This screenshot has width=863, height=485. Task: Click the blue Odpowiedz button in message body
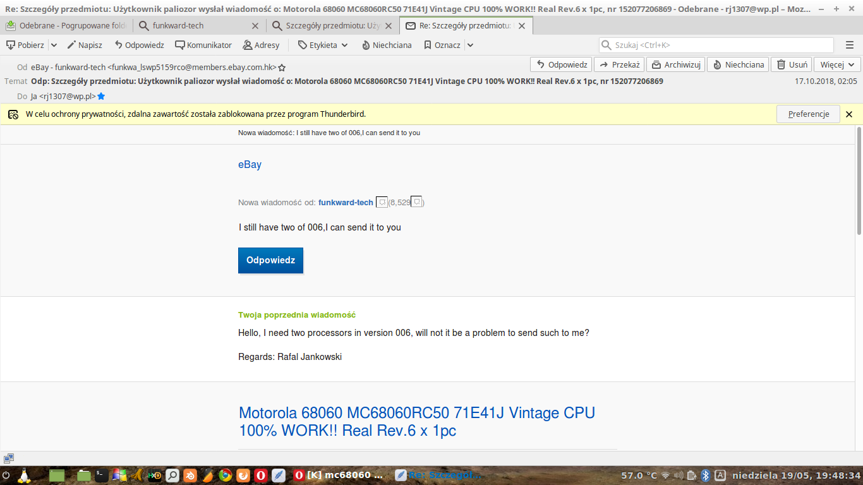point(271,260)
